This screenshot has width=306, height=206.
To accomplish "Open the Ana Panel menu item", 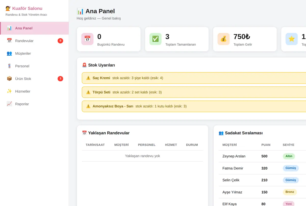I will click(x=34, y=28).
